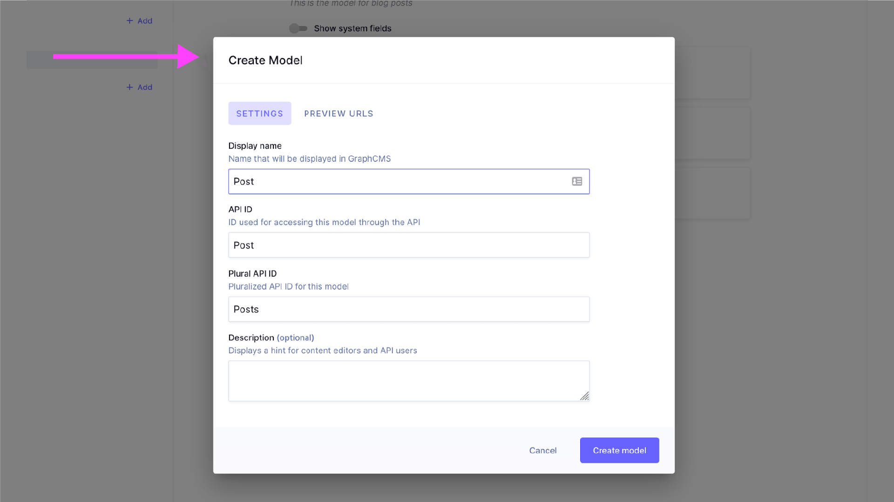Click the plus icon next to lower Add label
The image size is (894, 502).
pyautogui.click(x=129, y=87)
